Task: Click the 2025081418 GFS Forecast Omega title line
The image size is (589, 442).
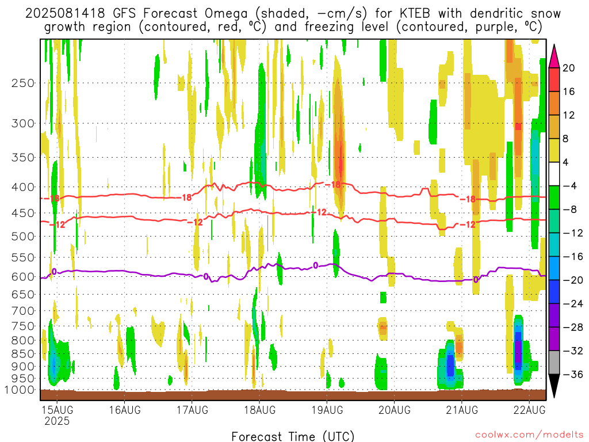Action: 293,14
